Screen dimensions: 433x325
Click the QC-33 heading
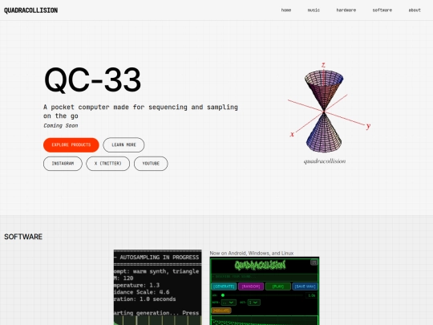point(92,80)
